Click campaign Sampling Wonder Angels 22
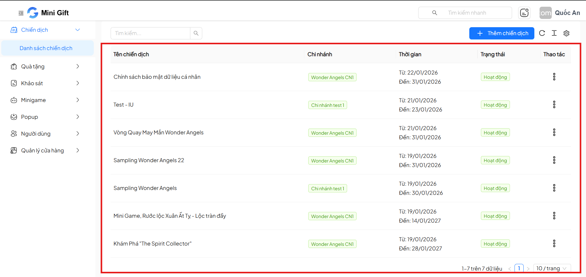This screenshot has height=277, width=586. pyautogui.click(x=149, y=160)
